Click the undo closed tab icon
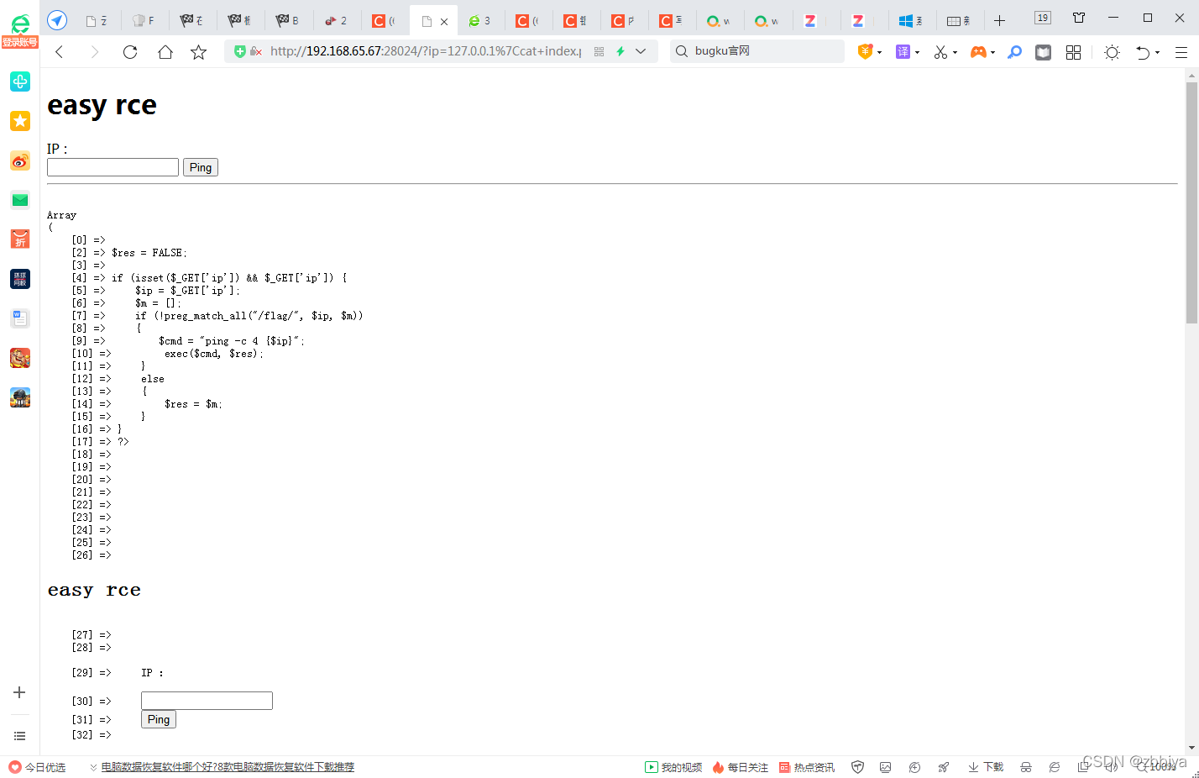Viewport: 1199px width, 778px height. tap(1143, 52)
